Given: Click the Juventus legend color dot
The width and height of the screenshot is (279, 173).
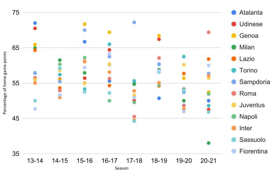Looking at the screenshot, I should [233, 105].
